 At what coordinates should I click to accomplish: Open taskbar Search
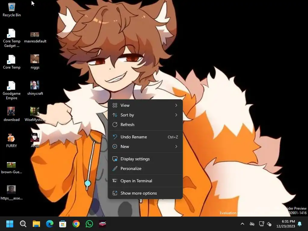click(x=23, y=224)
